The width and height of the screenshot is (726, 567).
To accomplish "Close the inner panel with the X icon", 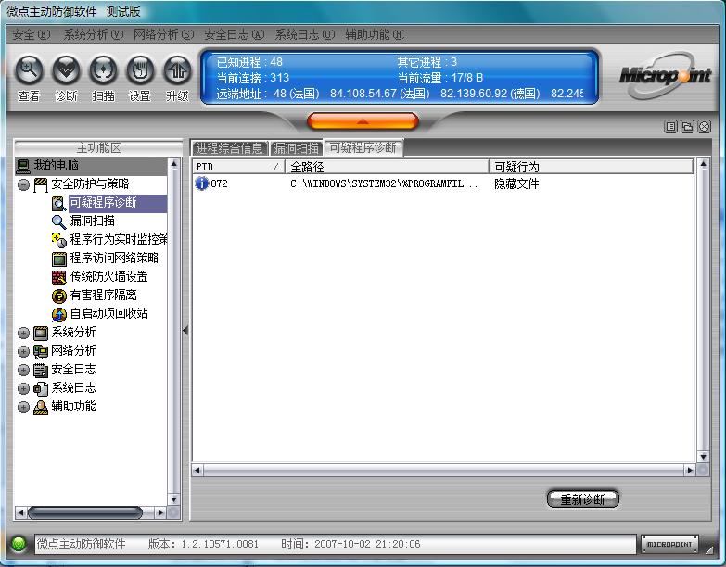I will pos(705,126).
